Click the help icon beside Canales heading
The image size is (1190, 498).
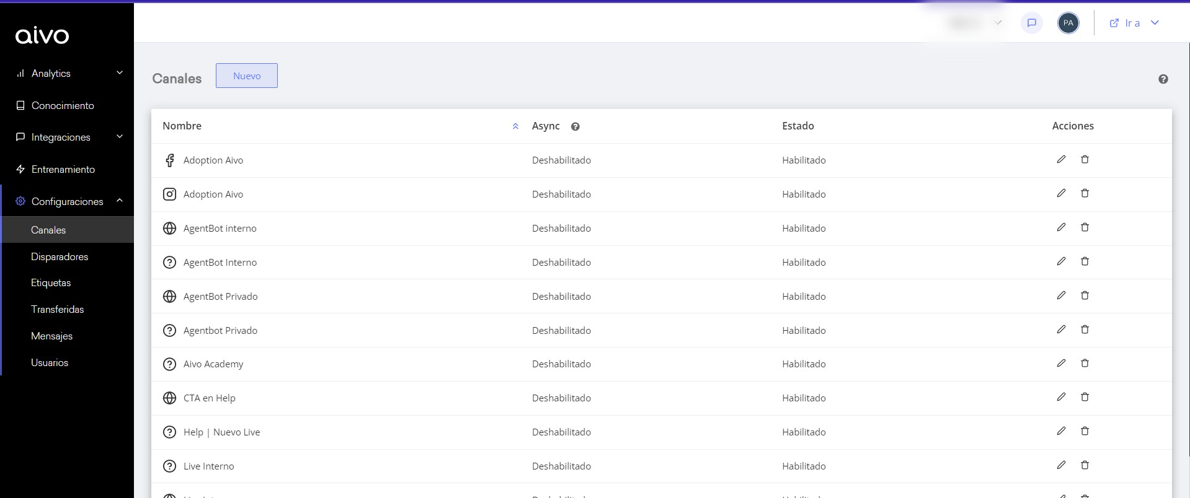click(x=1163, y=79)
